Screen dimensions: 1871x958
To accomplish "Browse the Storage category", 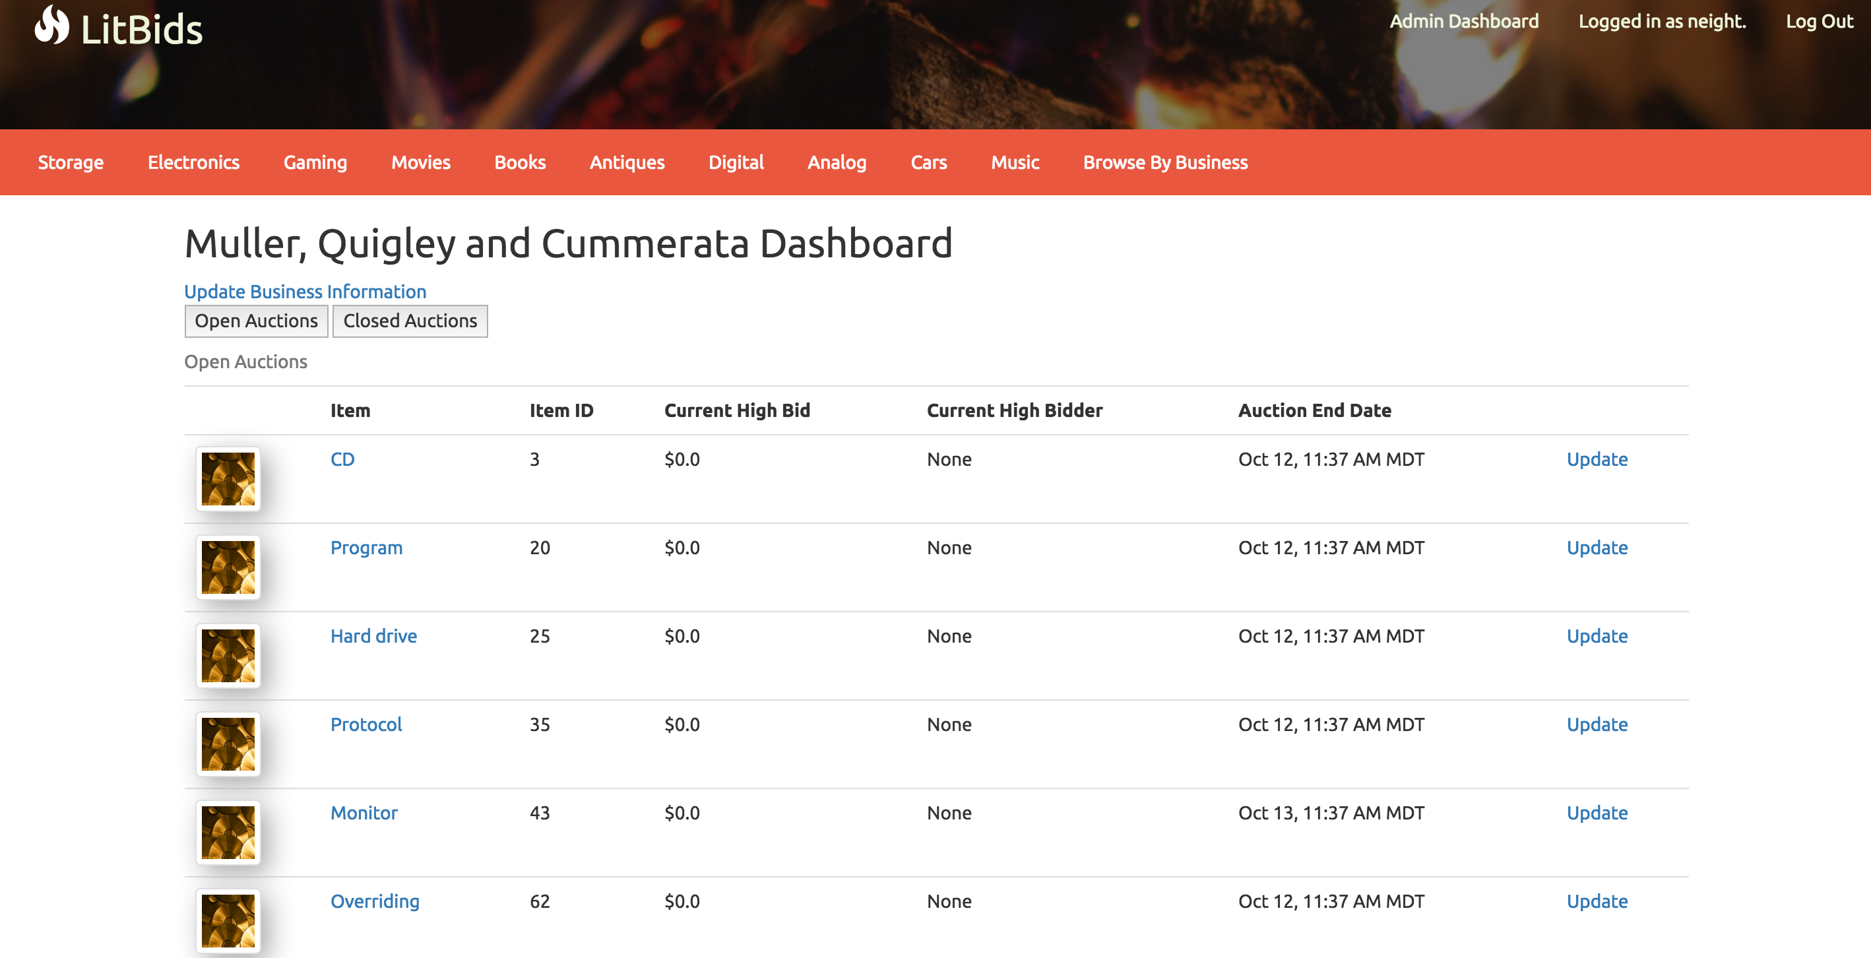I will 71,162.
